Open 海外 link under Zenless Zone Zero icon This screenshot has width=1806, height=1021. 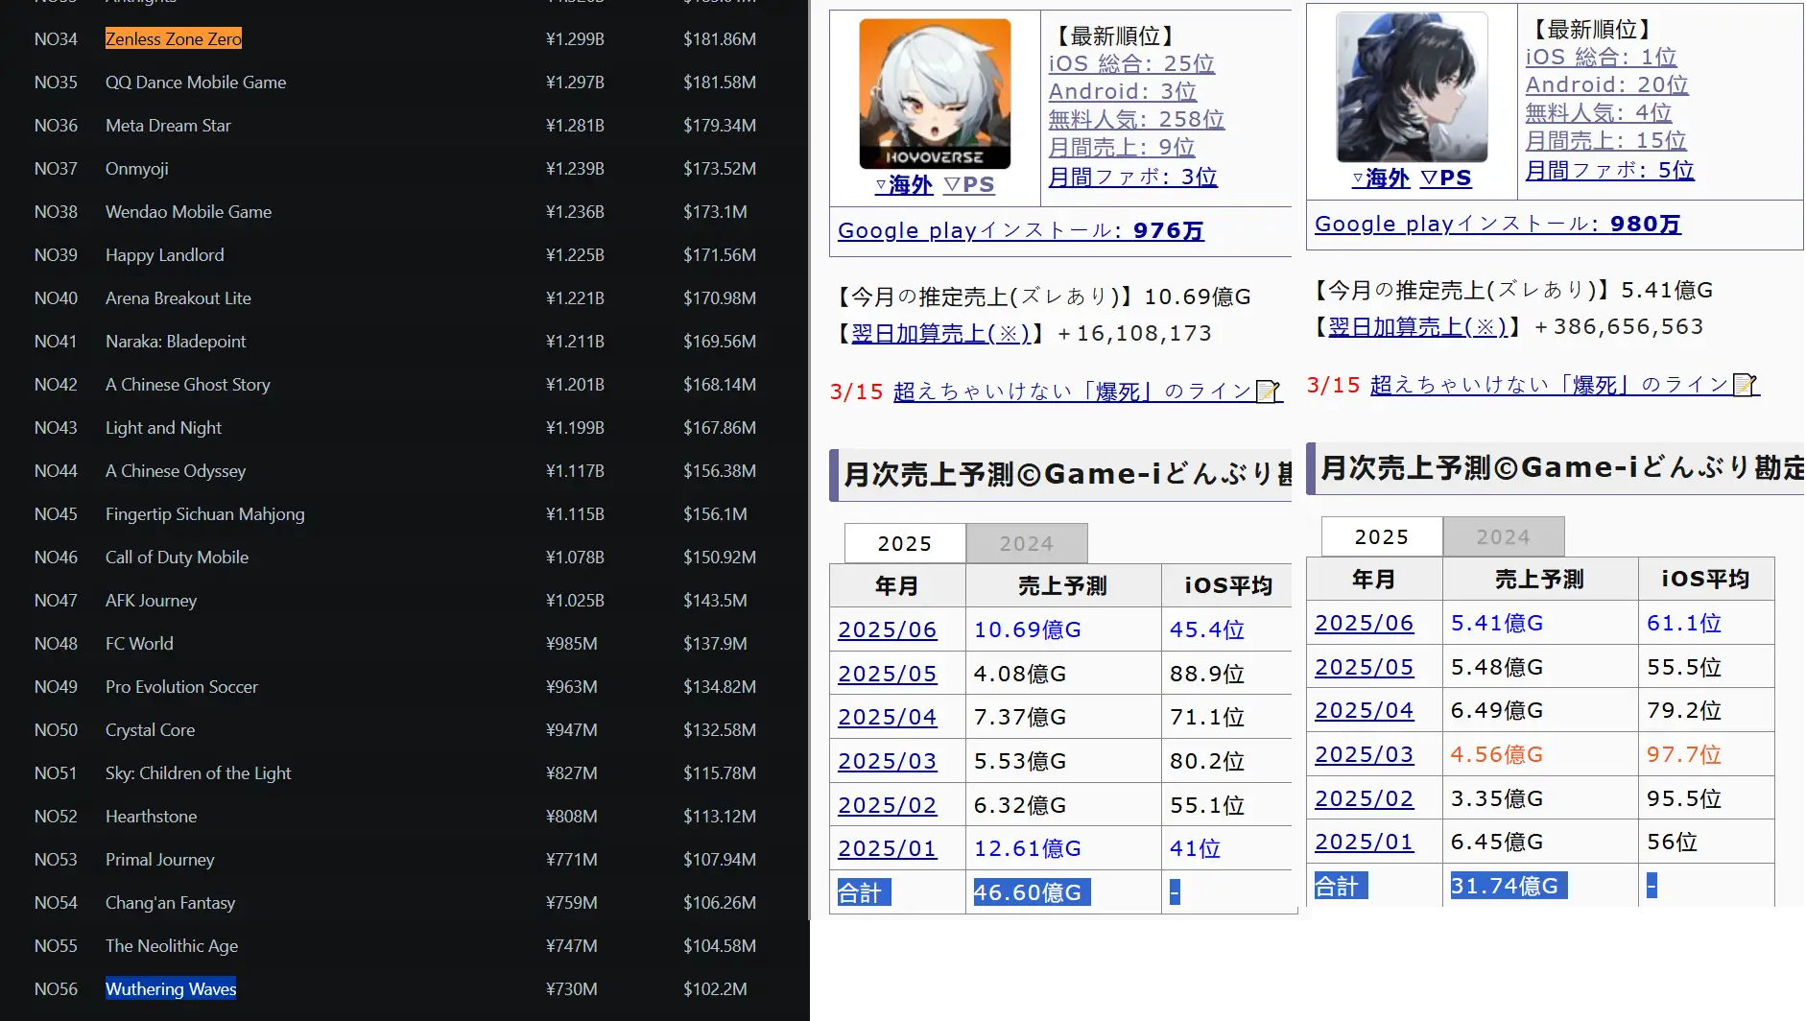904,184
